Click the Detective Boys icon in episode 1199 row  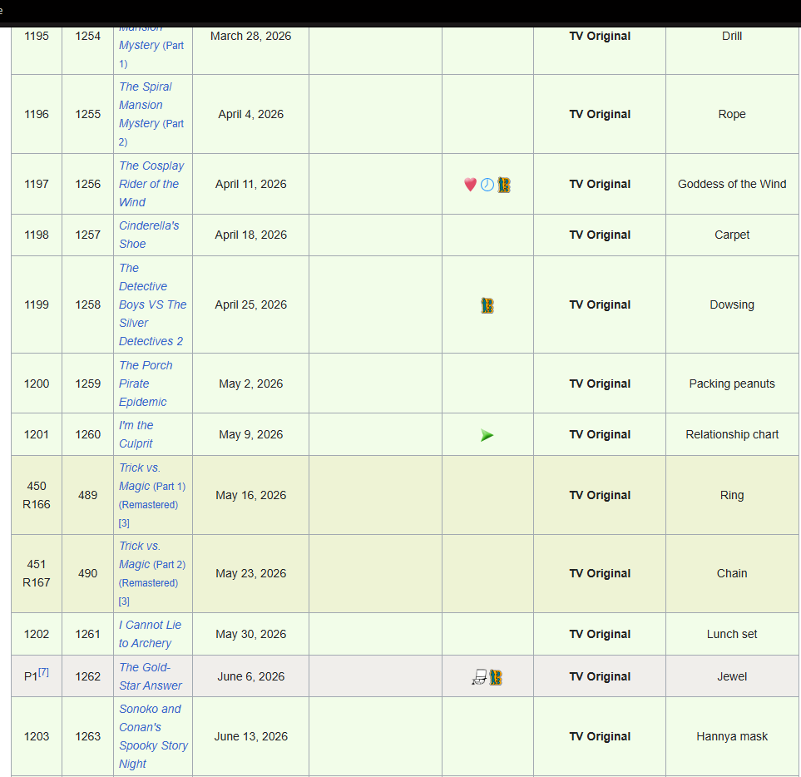[x=487, y=305]
